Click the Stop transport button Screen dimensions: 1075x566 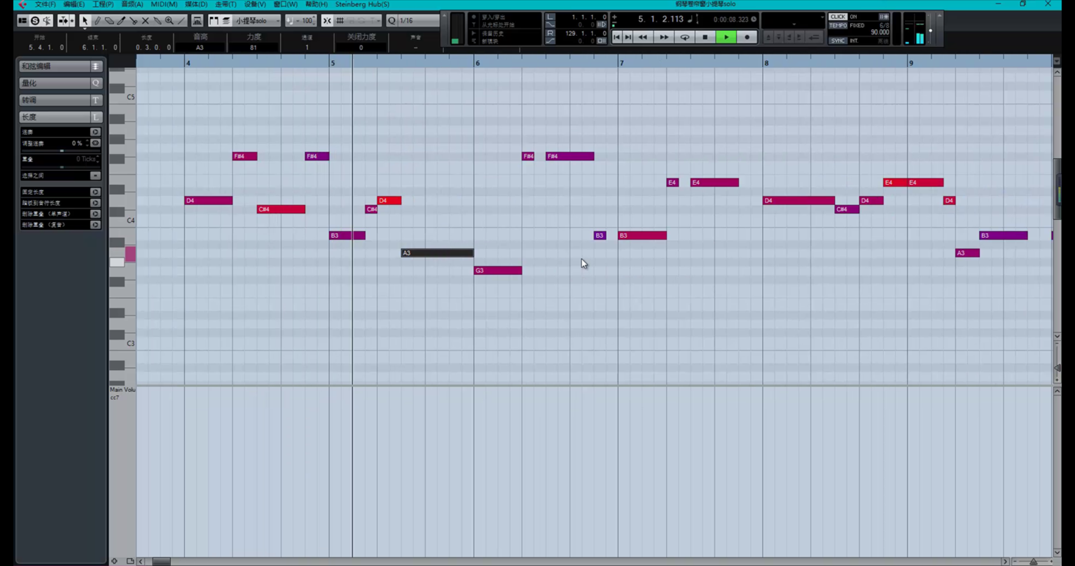(x=705, y=37)
